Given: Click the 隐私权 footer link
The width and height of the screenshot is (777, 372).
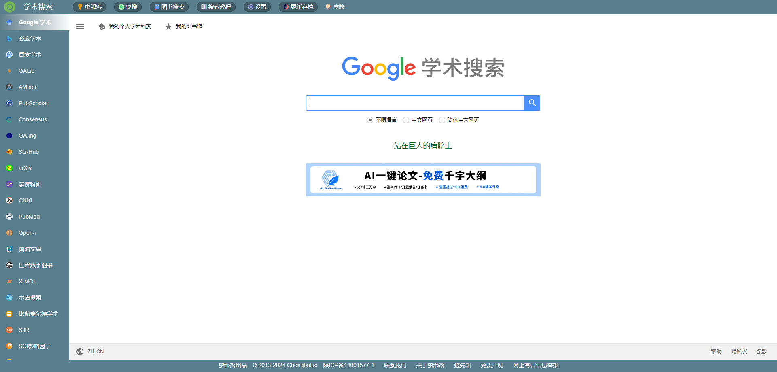Looking at the screenshot, I should point(739,351).
